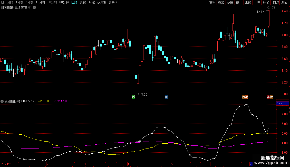Expand the 股朋指标网 indicator dropdown arrow
The height and width of the screenshot is (167, 290).
click(2, 101)
